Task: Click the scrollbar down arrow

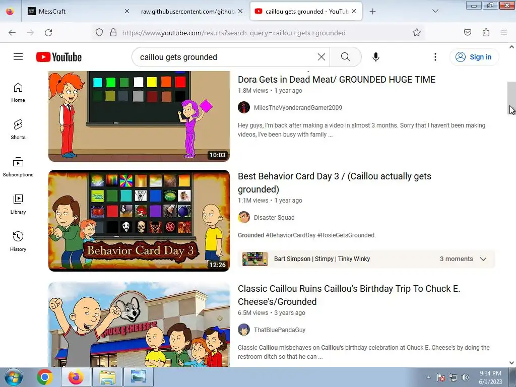Action: click(511, 363)
